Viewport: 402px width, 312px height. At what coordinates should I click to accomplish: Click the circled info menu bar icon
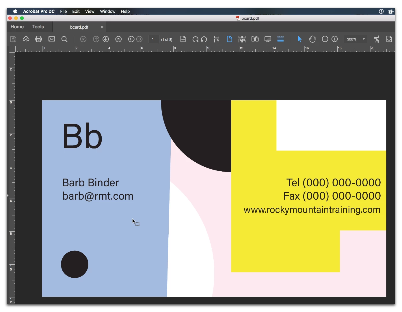[x=381, y=11]
